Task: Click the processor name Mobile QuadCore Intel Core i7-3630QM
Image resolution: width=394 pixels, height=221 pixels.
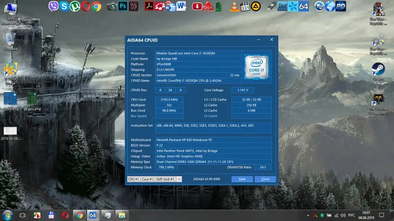Action: point(186,53)
